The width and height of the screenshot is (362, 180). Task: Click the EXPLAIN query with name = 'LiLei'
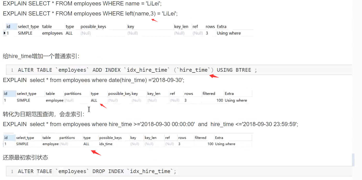(82, 4)
